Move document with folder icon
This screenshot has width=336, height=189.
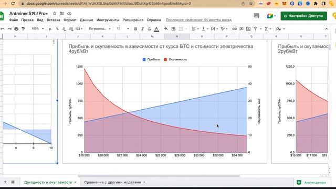tap(62, 14)
